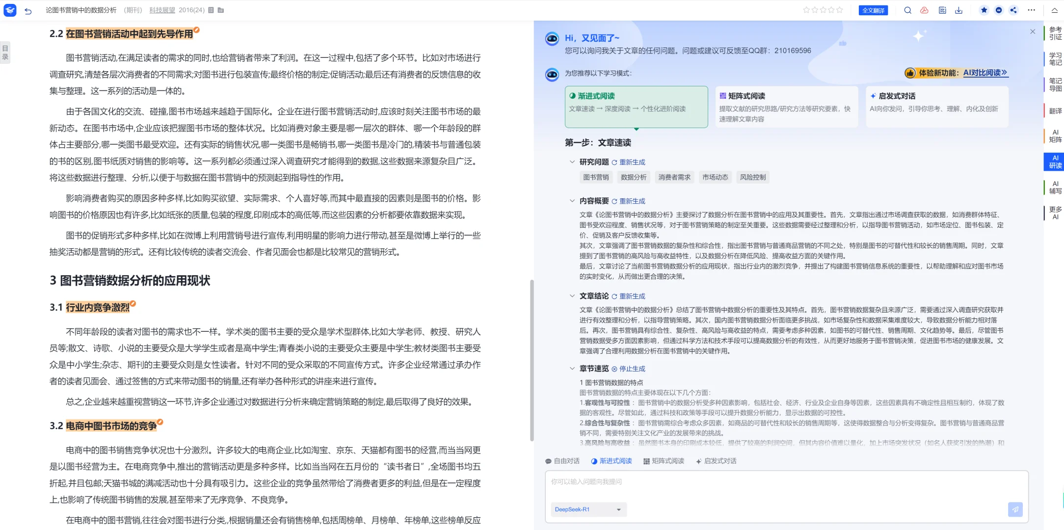
Task: Toggle the 目录 panel on the left edge
Action: (5, 51)
